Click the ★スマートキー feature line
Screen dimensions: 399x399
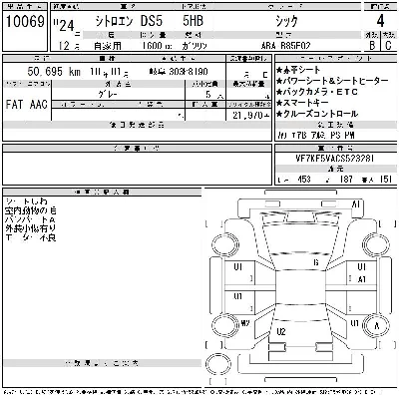[302, 103]
